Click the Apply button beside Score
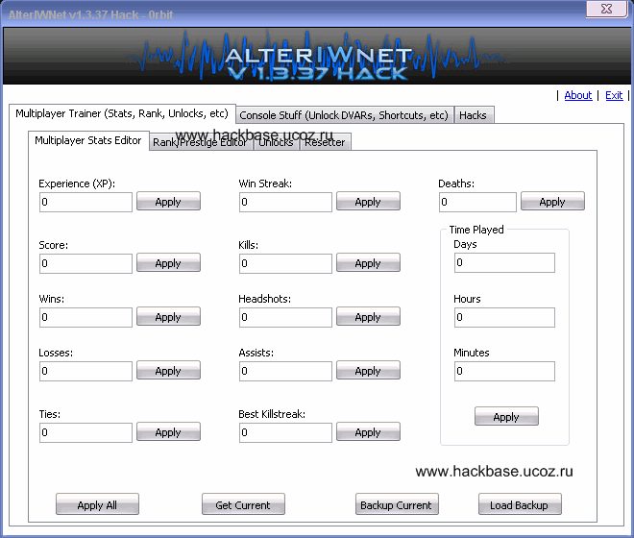Screen dimensions: 634x538 tap(168, 263)
